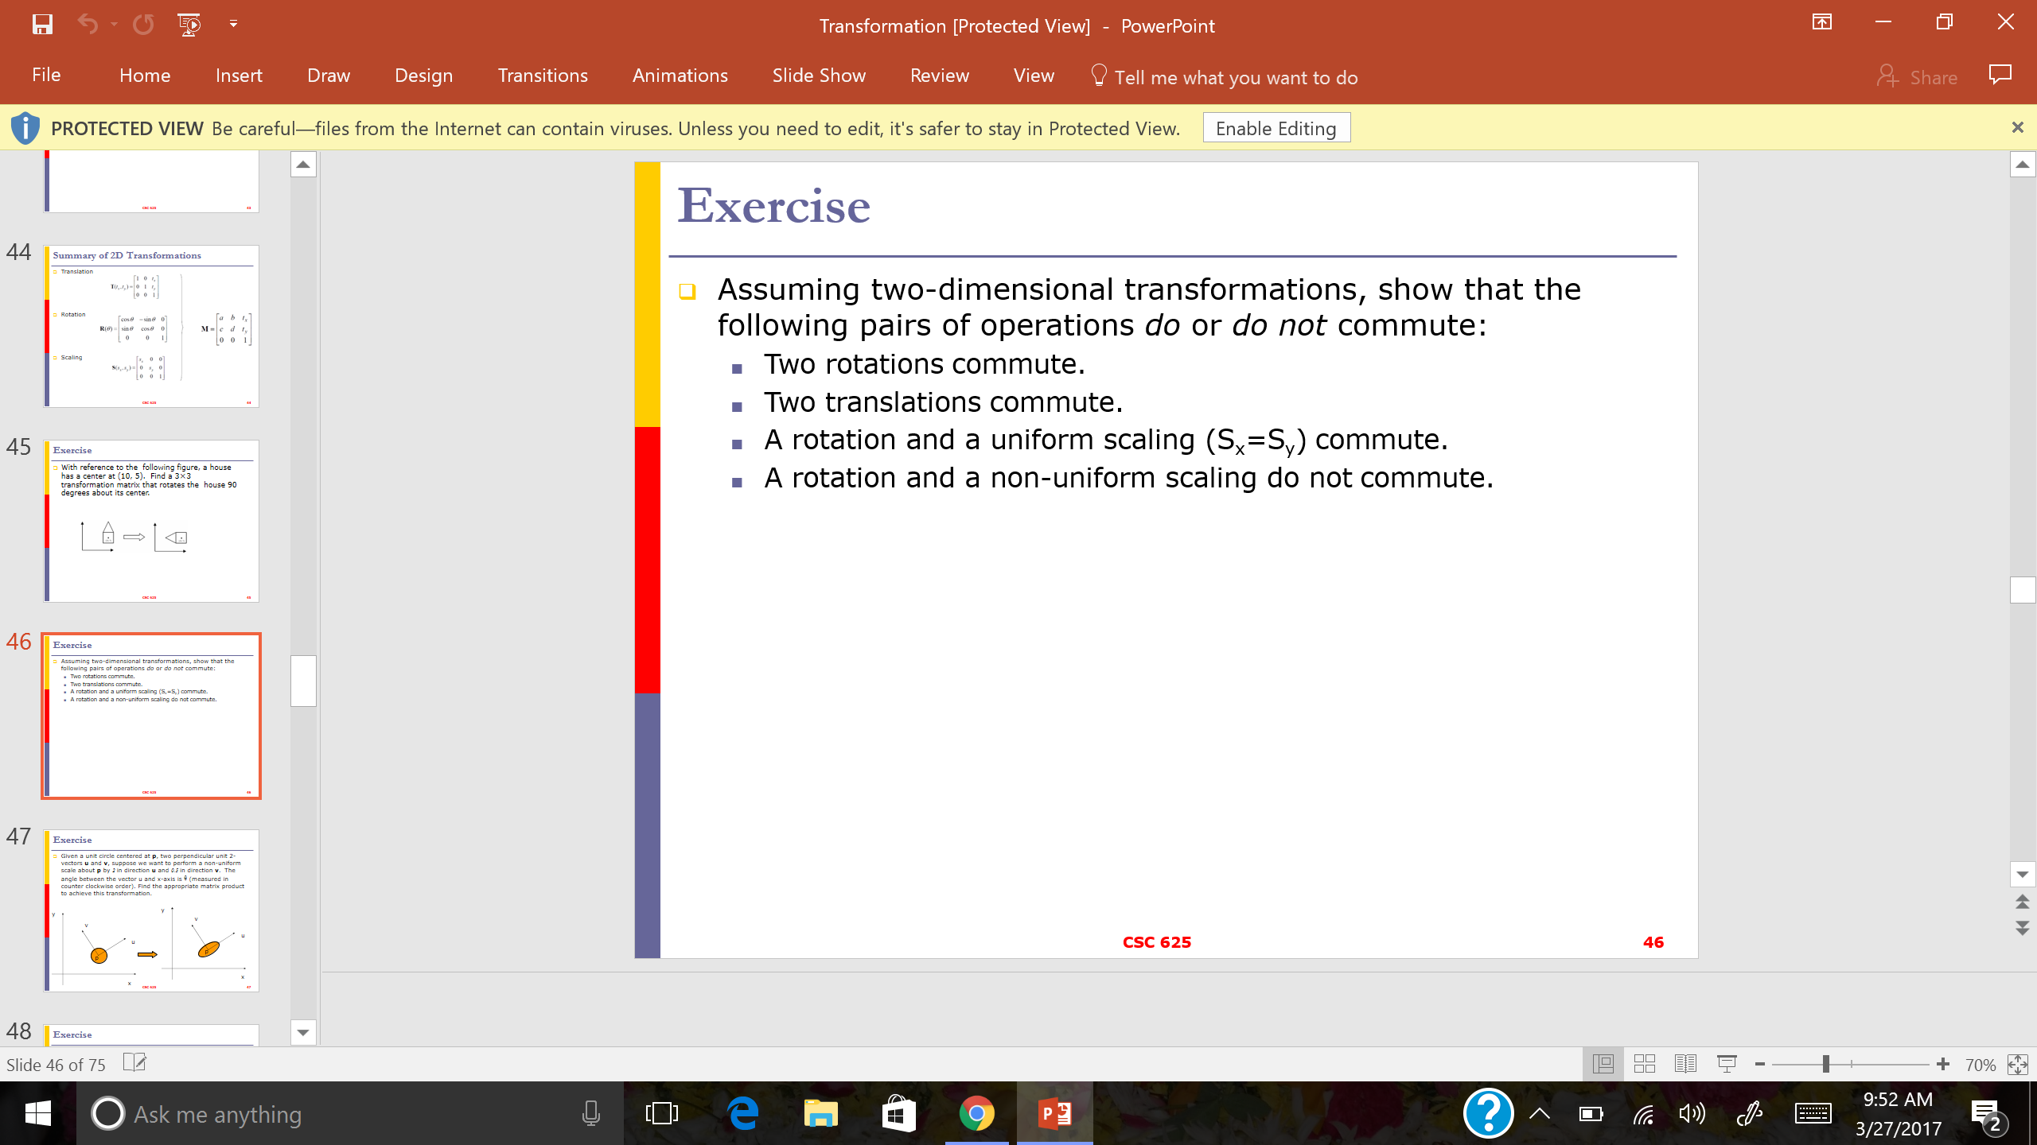Viewport: 2037px width, 1145px height.
Task: Open Customize Quick Access Toolbar dropdown
Action: 233,24
